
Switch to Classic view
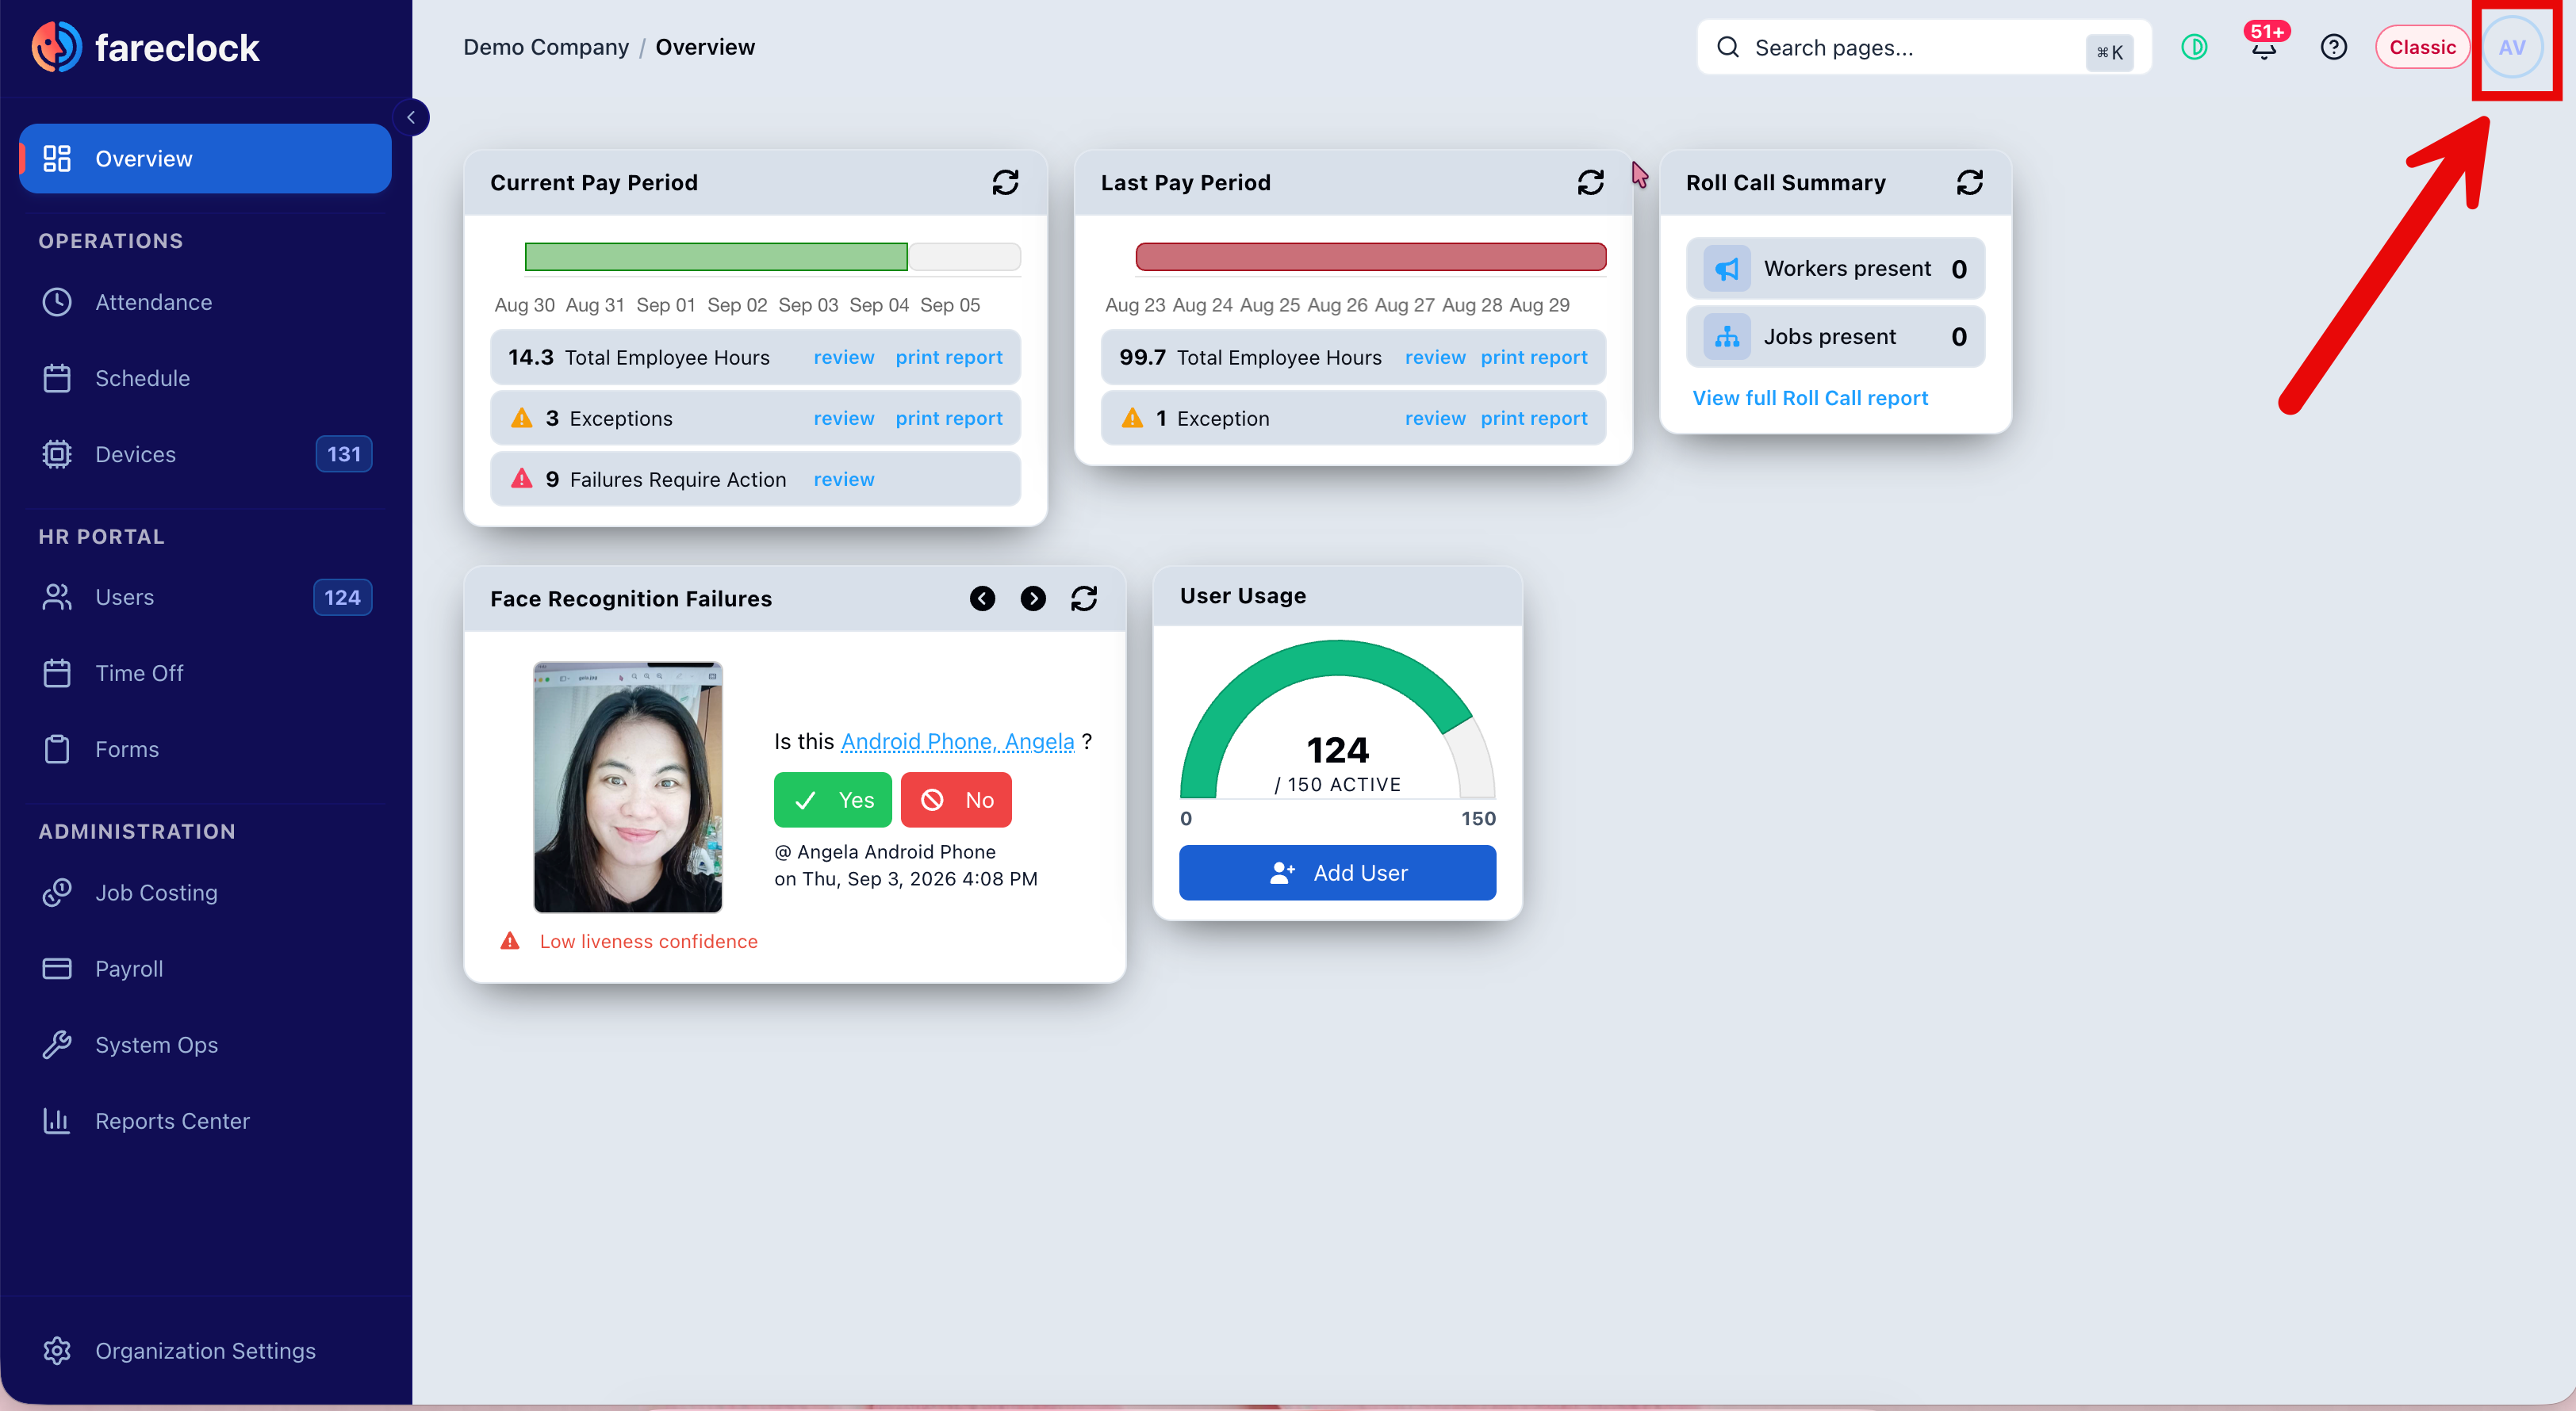pyautogui.click(x=2422, y=47)
